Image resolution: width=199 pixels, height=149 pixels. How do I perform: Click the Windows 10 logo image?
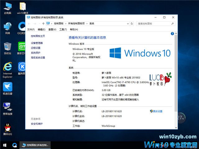click(x=140, y=53)
